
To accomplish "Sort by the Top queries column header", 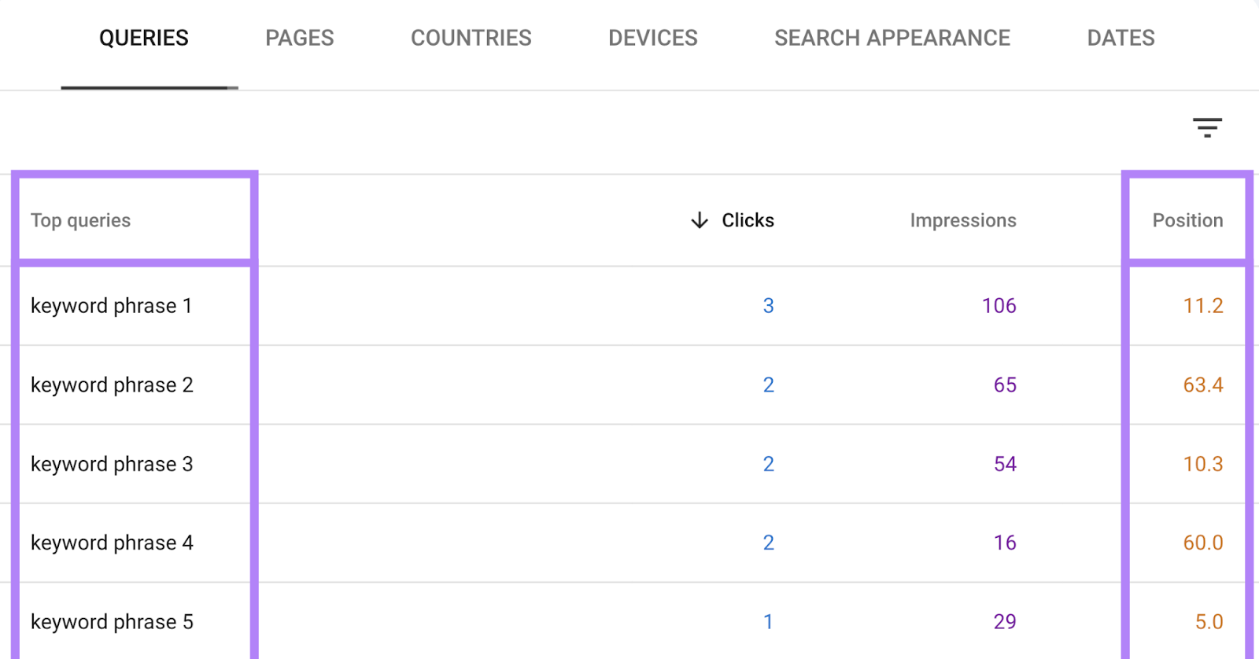I will click(80, 220).
